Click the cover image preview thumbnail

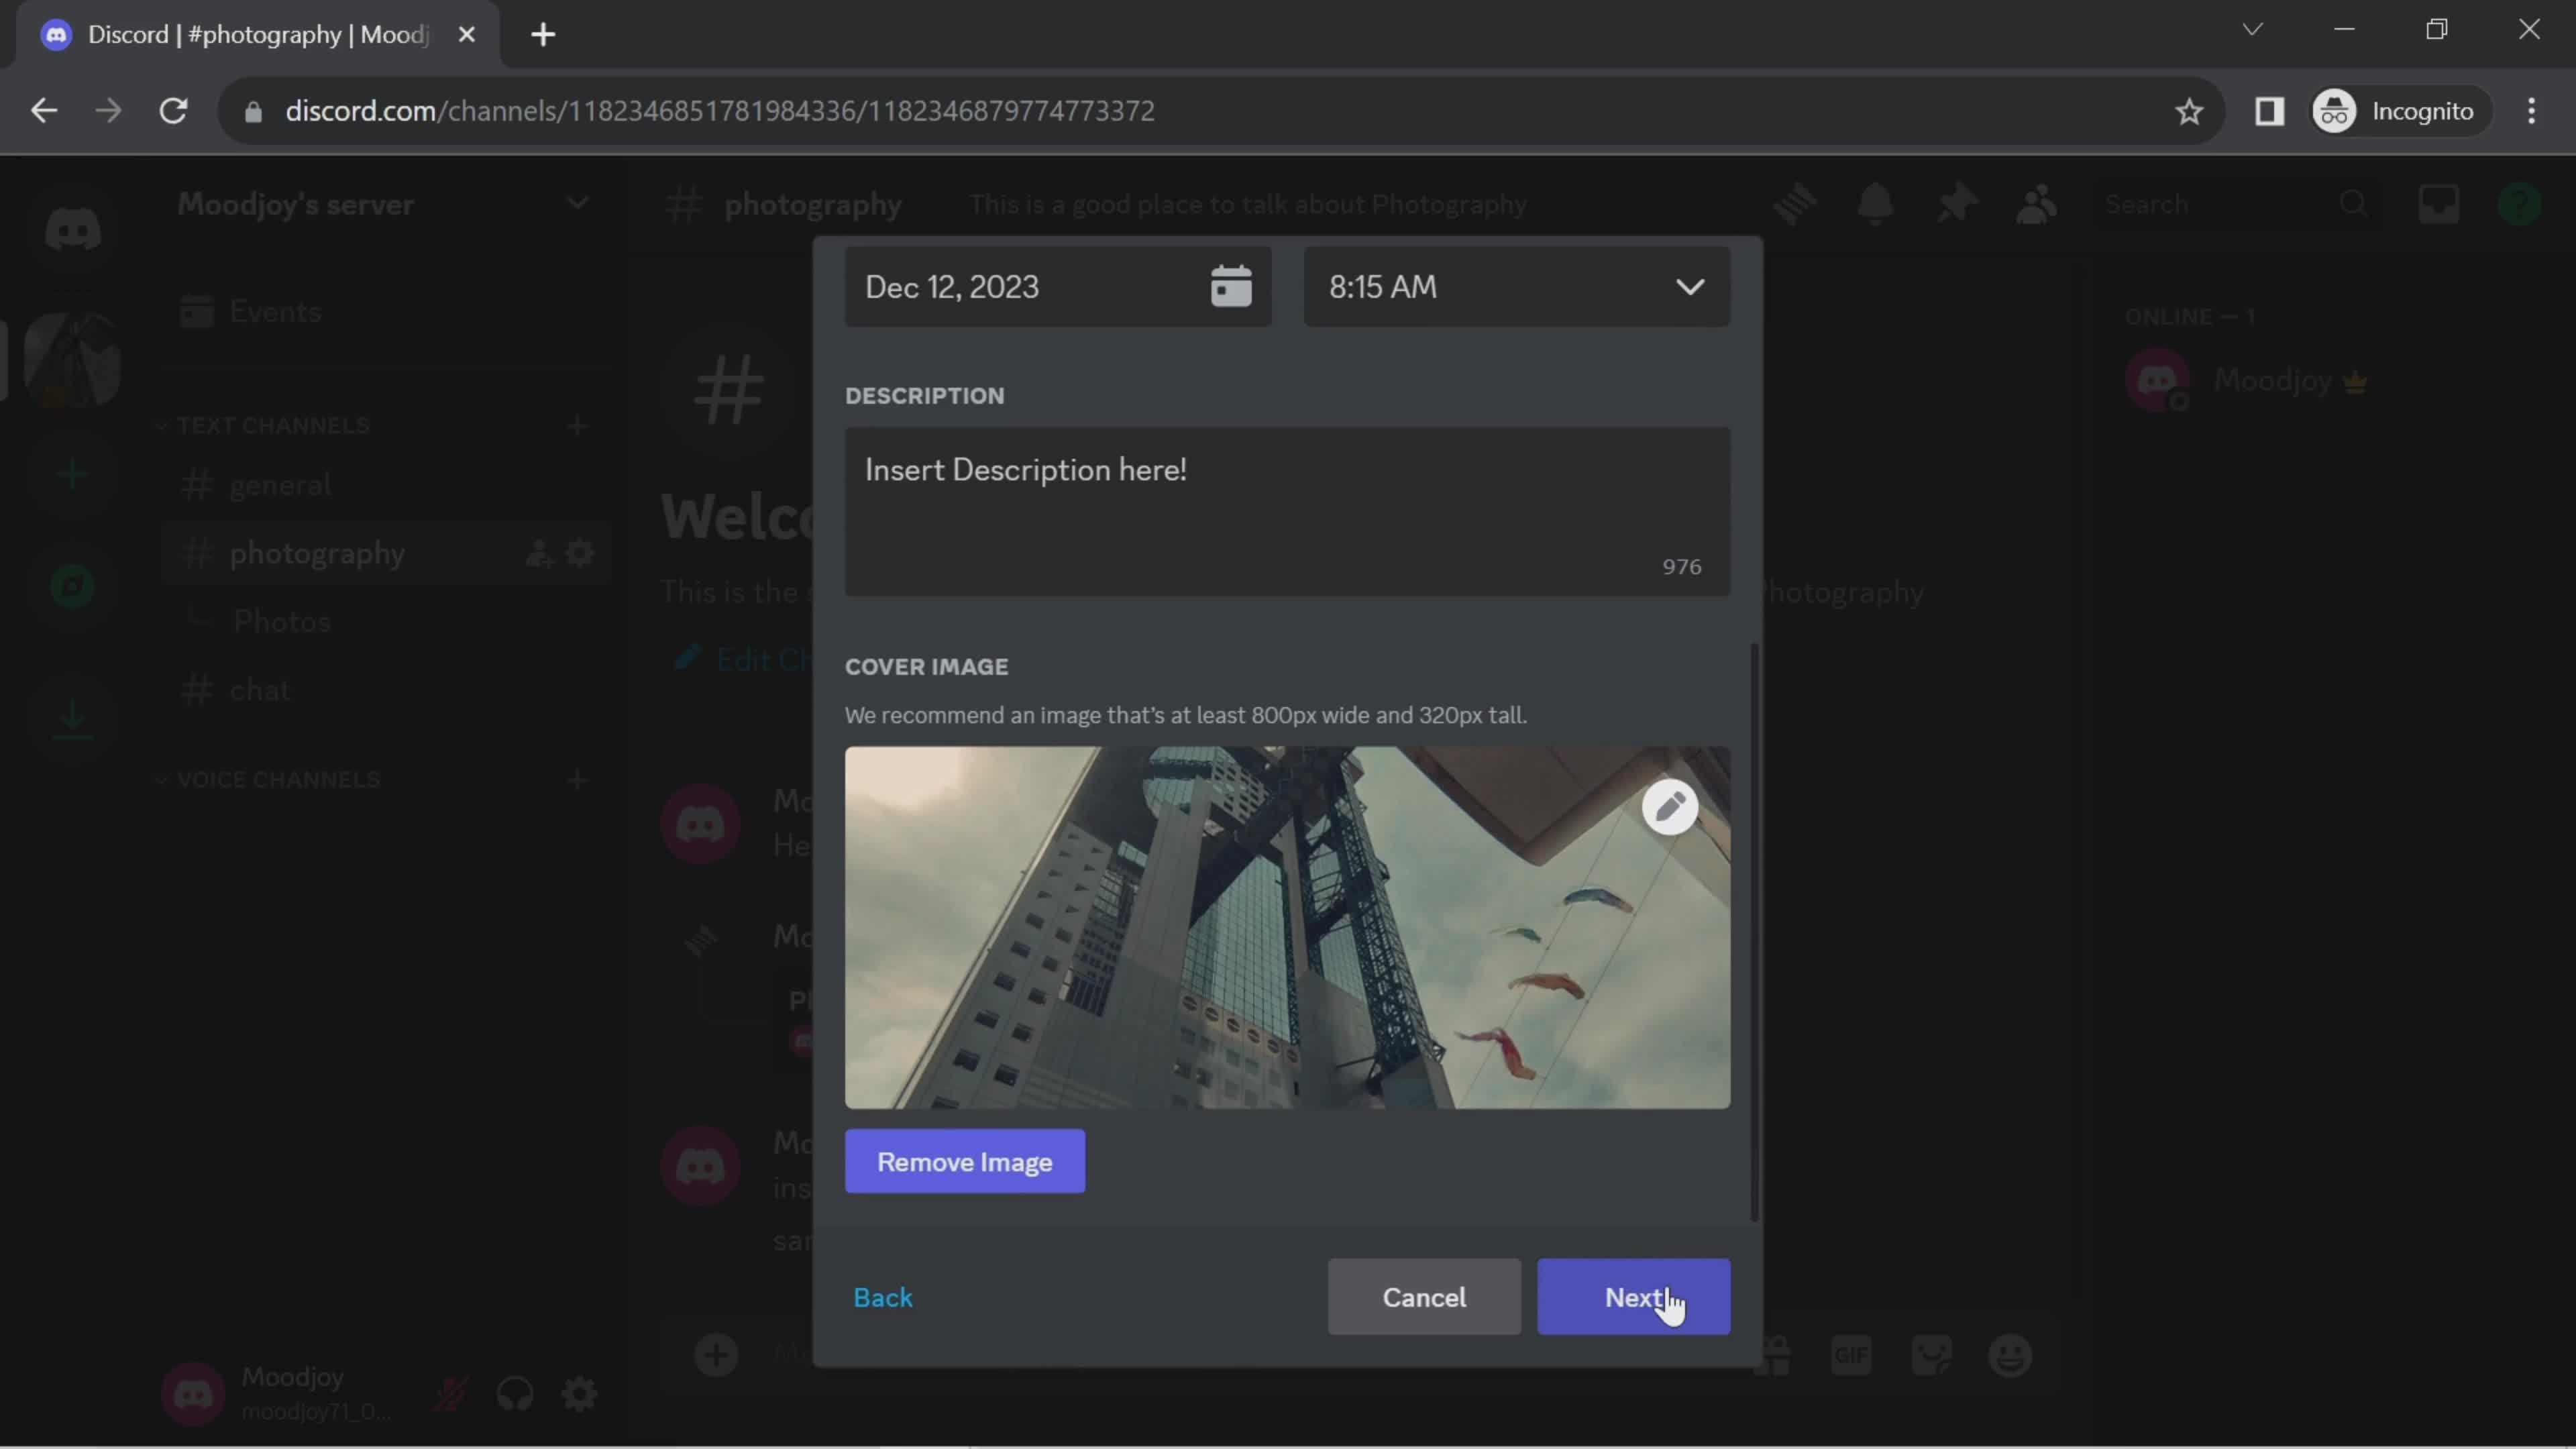1287,927
